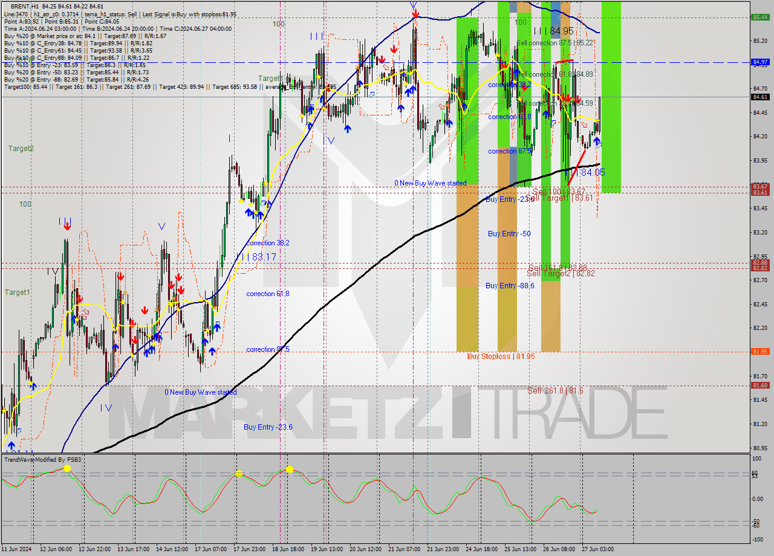Click the blue 84.97 price tag
774x556 pixels.
[760, 62]
